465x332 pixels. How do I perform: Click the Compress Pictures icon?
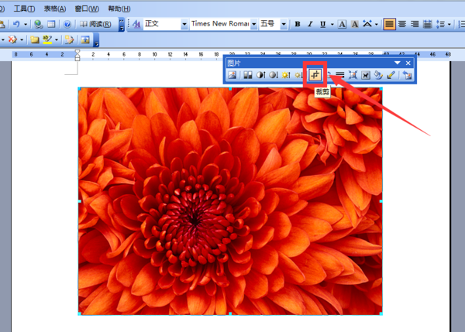[x=353, y=75]
